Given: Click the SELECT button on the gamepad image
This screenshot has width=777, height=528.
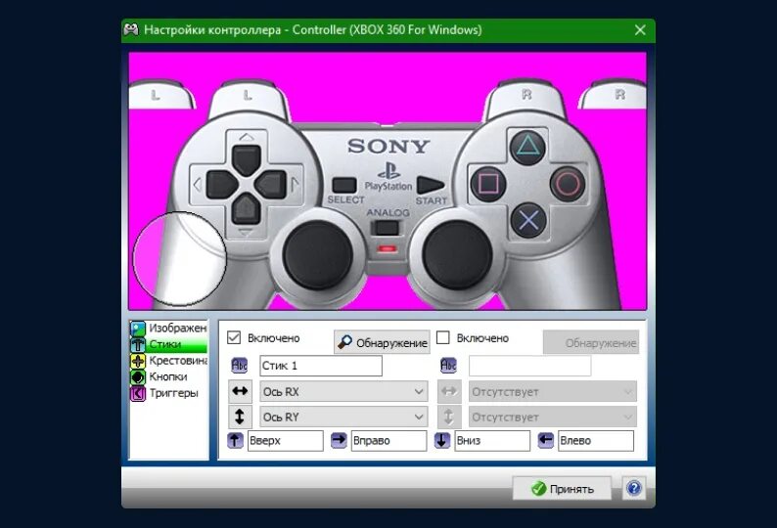Looking at the screenshot, I should click(x=344, y=186).
